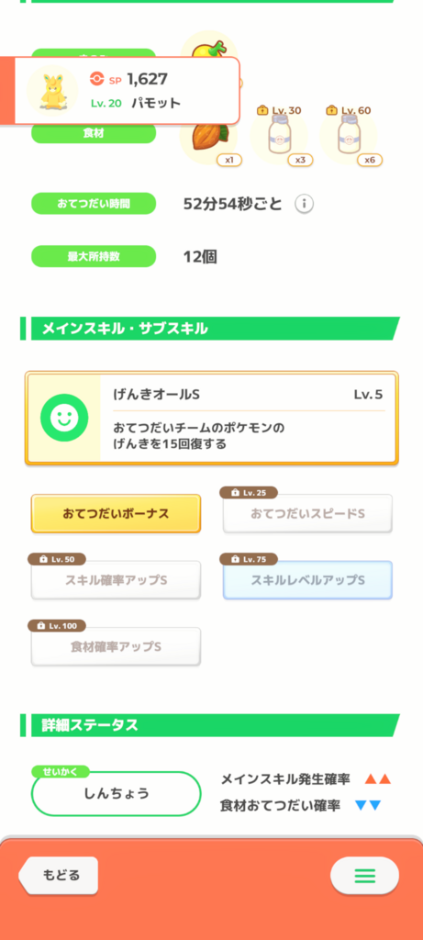Open the hamburger menu button
The height and width of the screenshot is (940, 423).
pyautogui.click(x=364, y=876)
